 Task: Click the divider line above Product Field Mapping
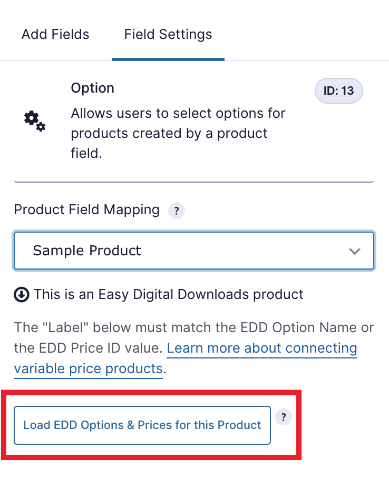[194, 182]
